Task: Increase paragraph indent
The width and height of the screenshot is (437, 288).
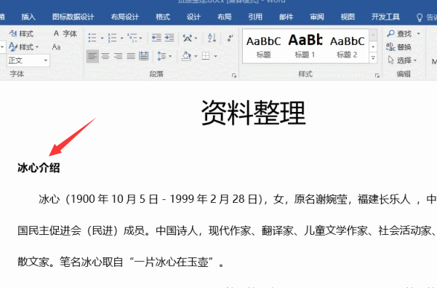Action: (169, 38)
